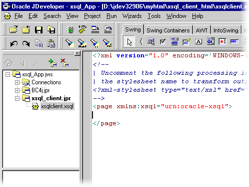This screenshot has width=249, height=187.
Task: Select the JTextField pencil component
Action: [x=186, y=42]
